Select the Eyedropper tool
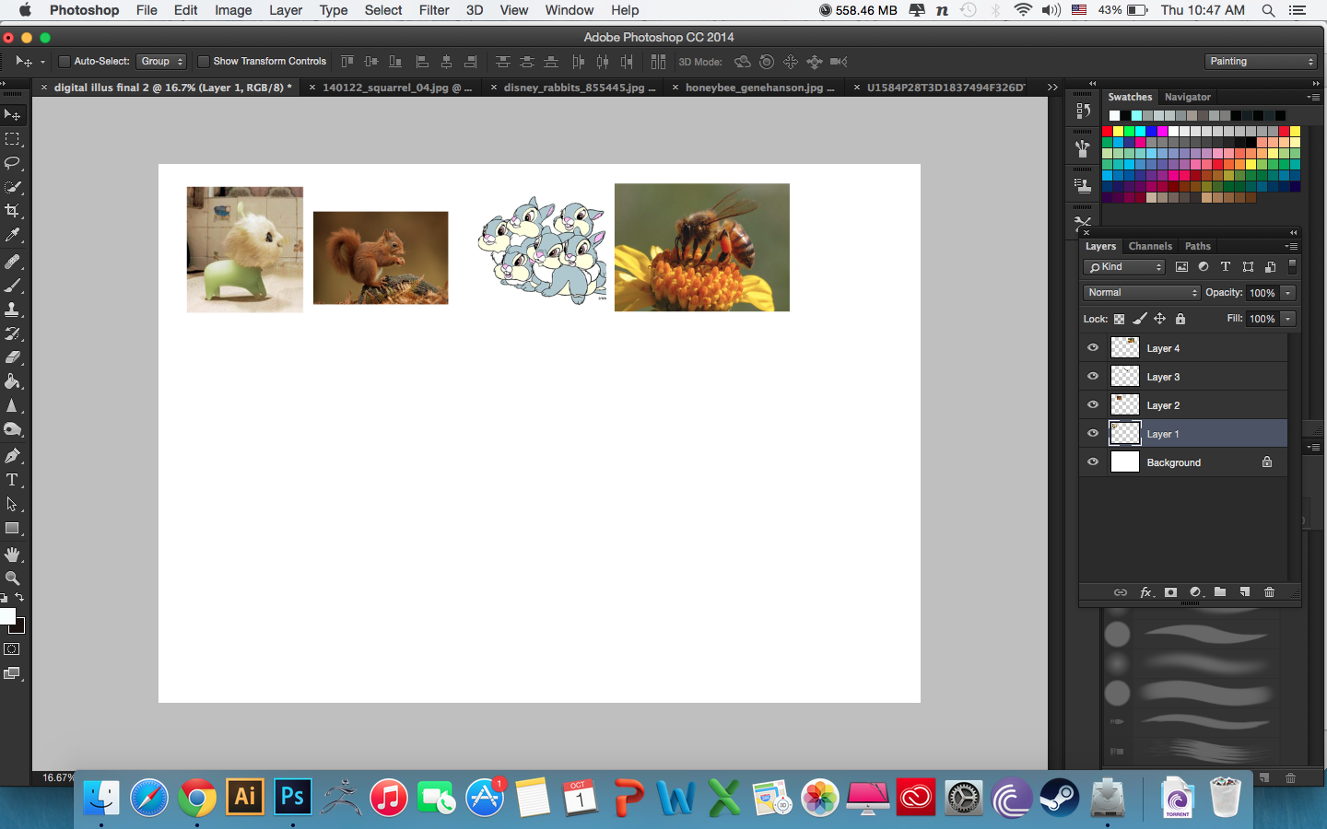This screenshot has height=829, width=1327. point(13,236)
